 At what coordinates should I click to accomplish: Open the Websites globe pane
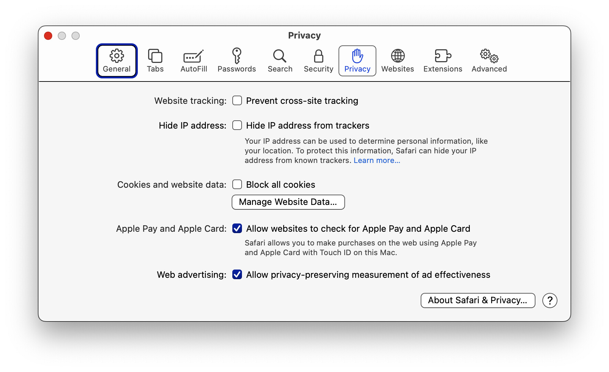pos(398,61)
